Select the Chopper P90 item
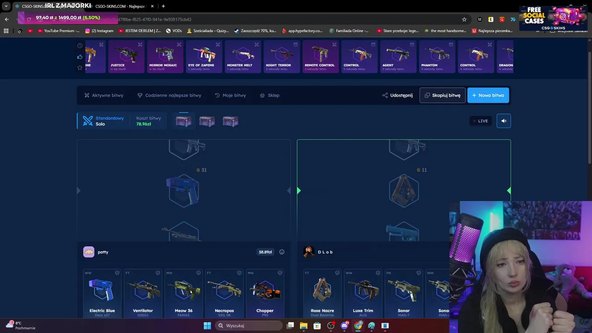 (265, 293)
